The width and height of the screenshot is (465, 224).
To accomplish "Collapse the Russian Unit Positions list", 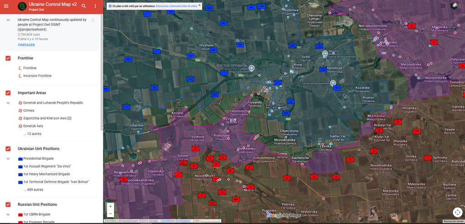I will pyautogui.click(x=8, y=214).
